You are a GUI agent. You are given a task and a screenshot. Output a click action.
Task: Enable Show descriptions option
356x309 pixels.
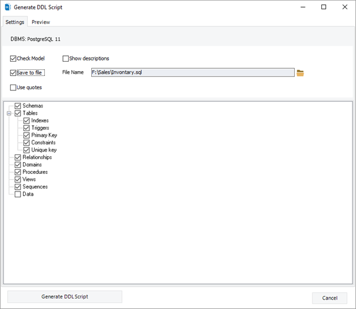tap(66, 59)
